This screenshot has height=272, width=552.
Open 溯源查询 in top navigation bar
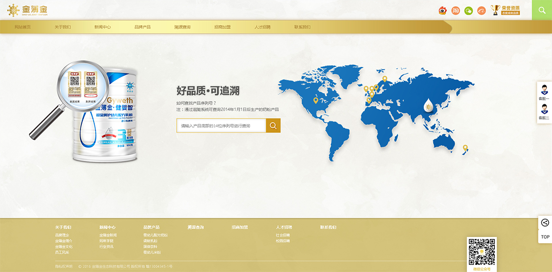[182, 27]
